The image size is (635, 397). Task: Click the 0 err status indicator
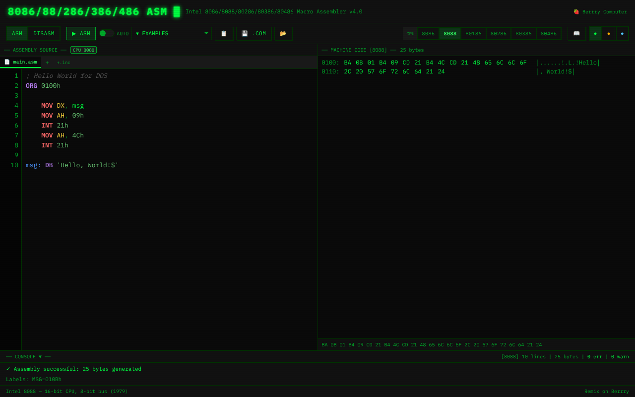coord(595,357)
